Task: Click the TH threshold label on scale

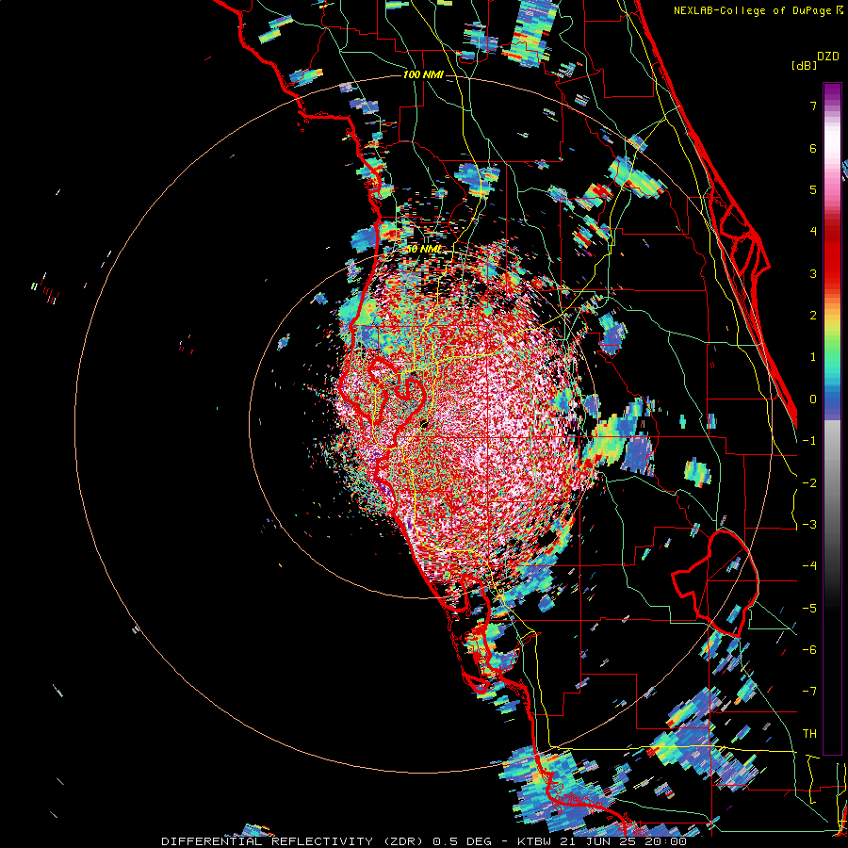Action: point(809,733)
